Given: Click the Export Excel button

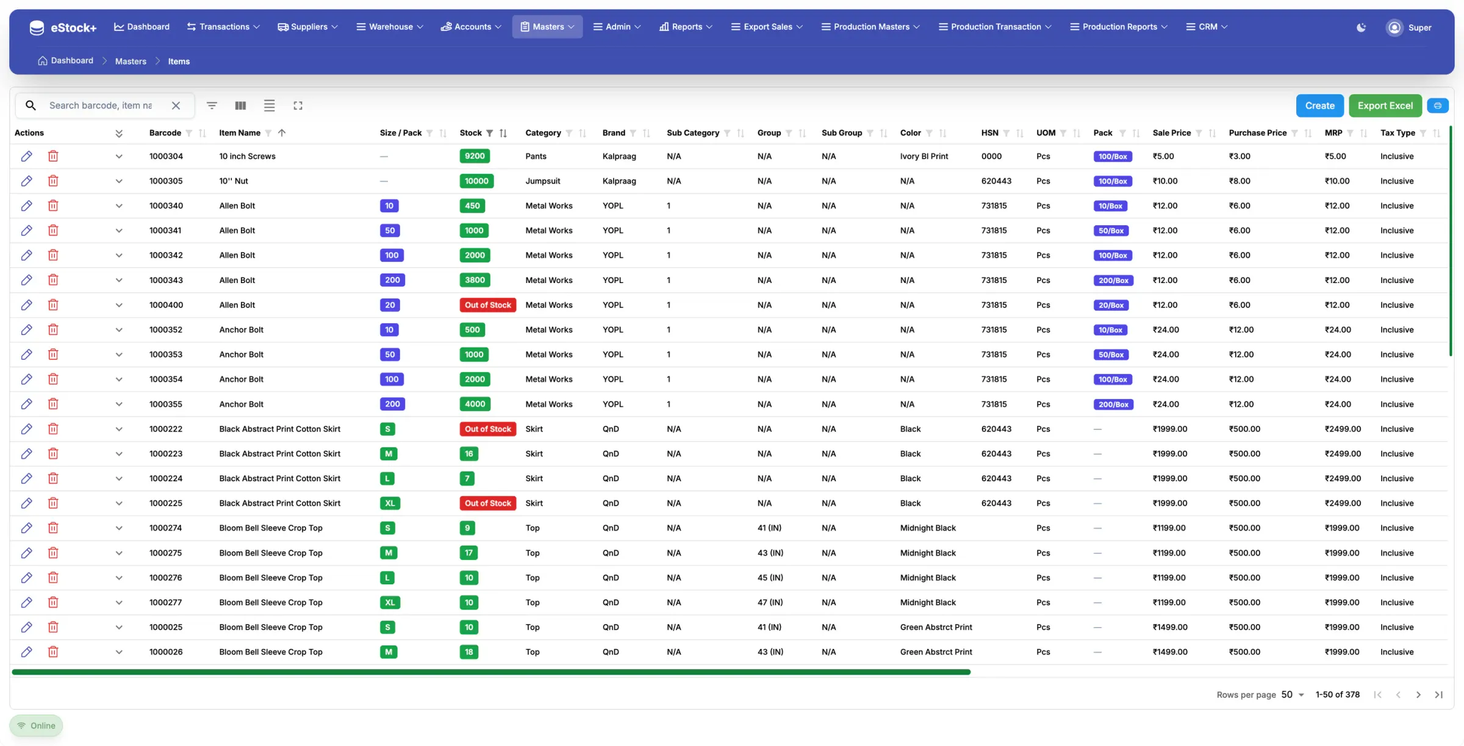Looking at the screenshot, I should [1385, 106].
